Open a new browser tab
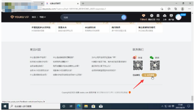 83,4
